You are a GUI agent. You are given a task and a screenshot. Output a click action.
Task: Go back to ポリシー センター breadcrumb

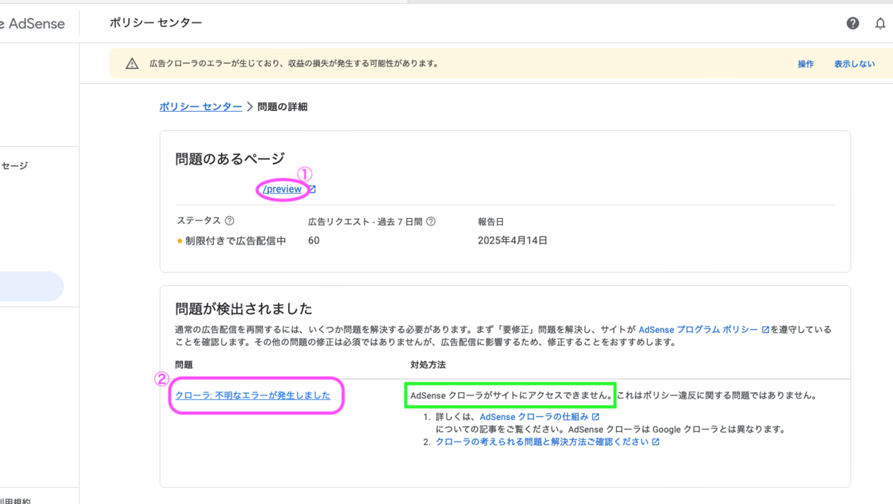point(200,106)
